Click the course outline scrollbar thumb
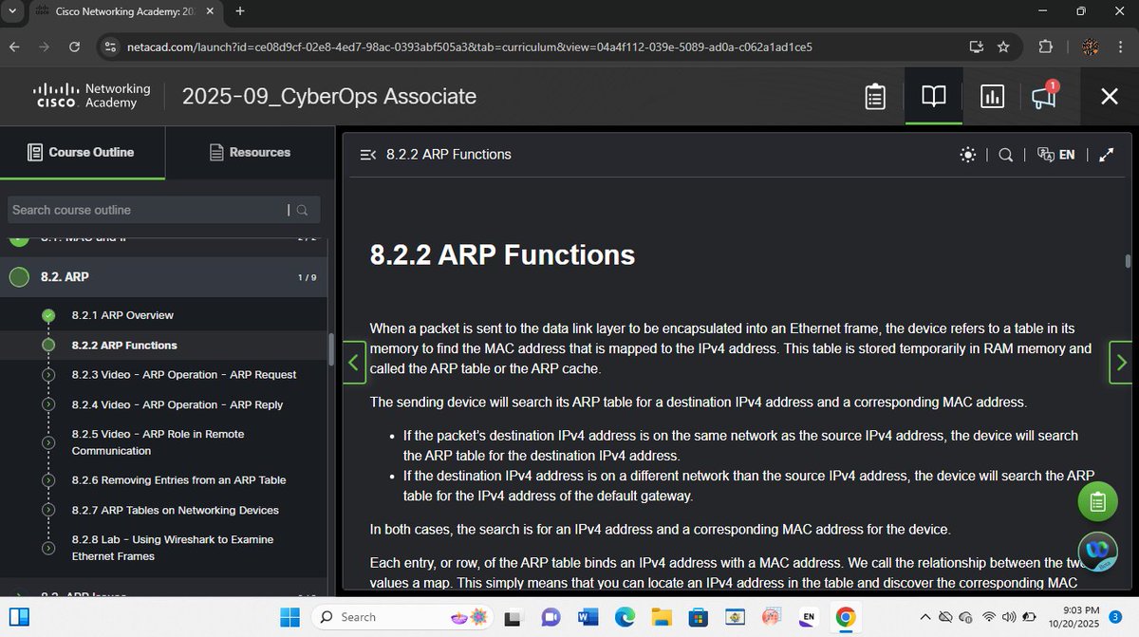 [330, 349]
